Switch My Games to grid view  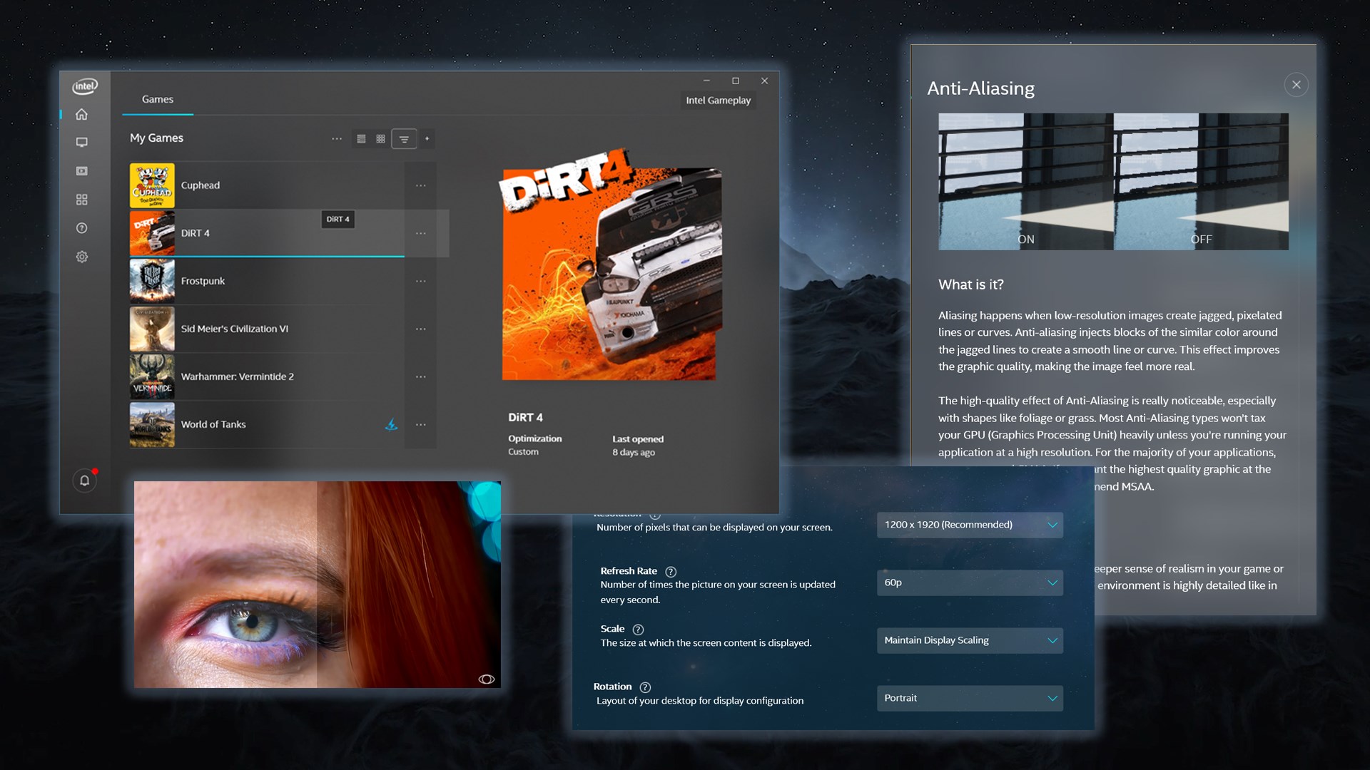coord(380,139)
